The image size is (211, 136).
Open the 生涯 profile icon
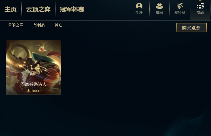pyautogui.click(x=139, y=6)
